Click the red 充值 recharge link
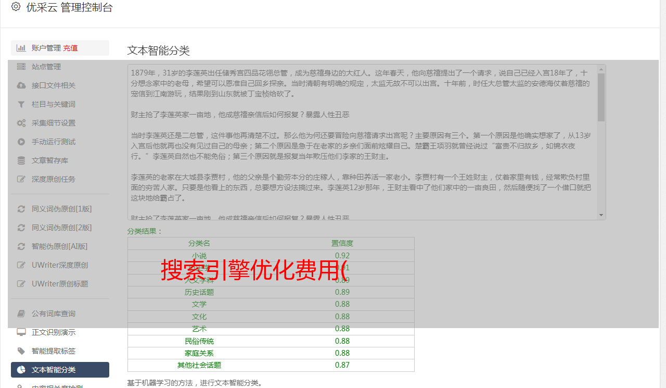The height and width of the screenshot is (388, 666). pos(70,48)
